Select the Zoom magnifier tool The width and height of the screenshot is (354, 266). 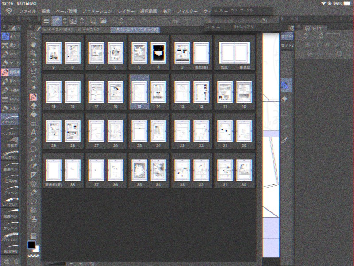tap(33, 36)
